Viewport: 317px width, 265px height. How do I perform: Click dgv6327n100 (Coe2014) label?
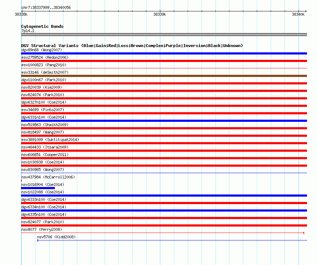click(44, 102)
